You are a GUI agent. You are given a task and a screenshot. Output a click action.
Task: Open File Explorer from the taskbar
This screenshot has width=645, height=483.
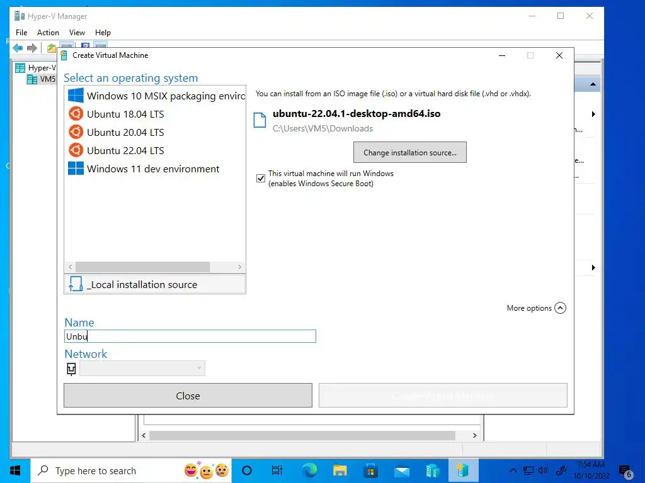click(340, 470)
